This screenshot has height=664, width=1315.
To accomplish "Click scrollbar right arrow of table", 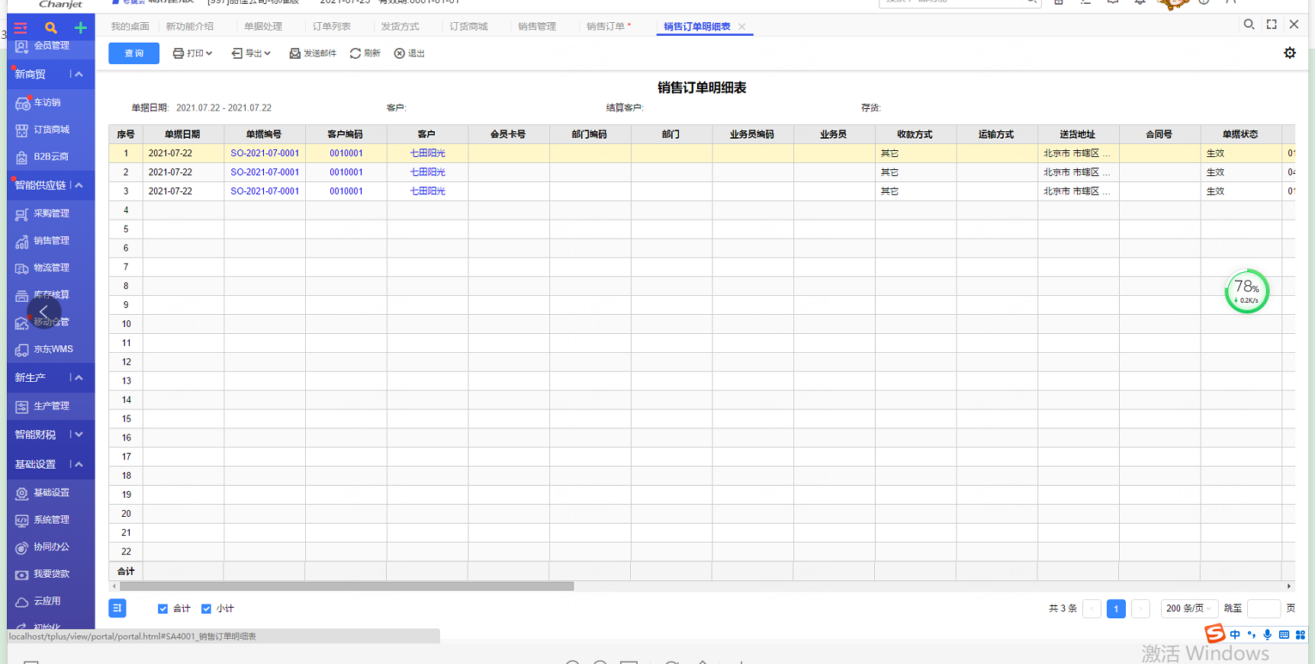I will [x=1289, y=586].
